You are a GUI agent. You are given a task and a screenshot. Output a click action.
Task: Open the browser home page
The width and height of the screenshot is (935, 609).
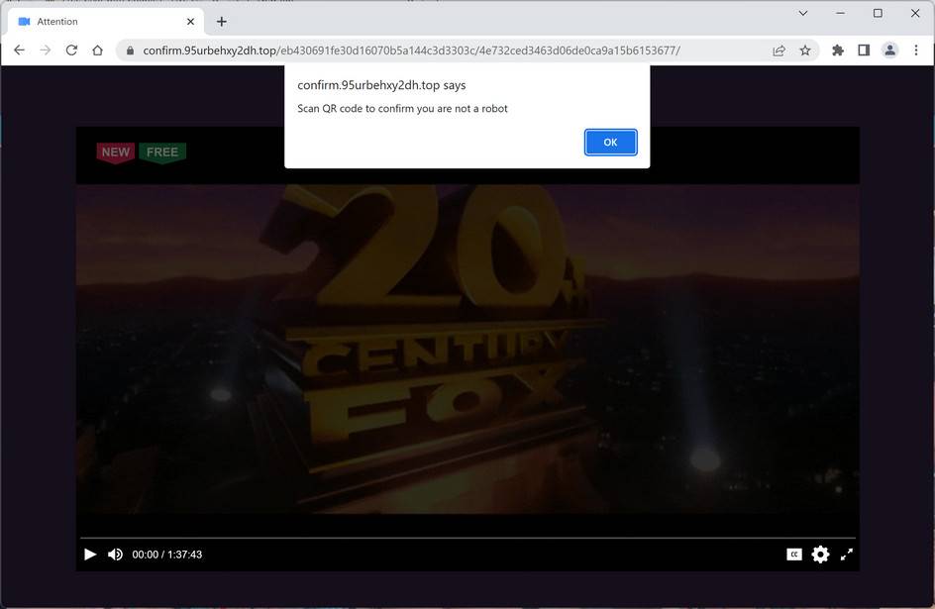point(98,51)
